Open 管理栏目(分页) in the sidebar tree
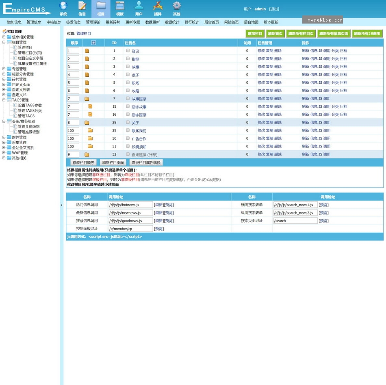386x385 pixels. point(30,53)
